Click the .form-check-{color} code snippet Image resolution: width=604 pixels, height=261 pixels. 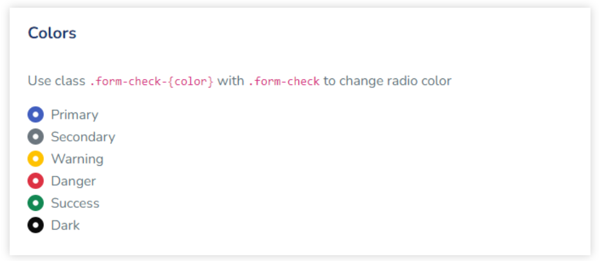point(151,82)
